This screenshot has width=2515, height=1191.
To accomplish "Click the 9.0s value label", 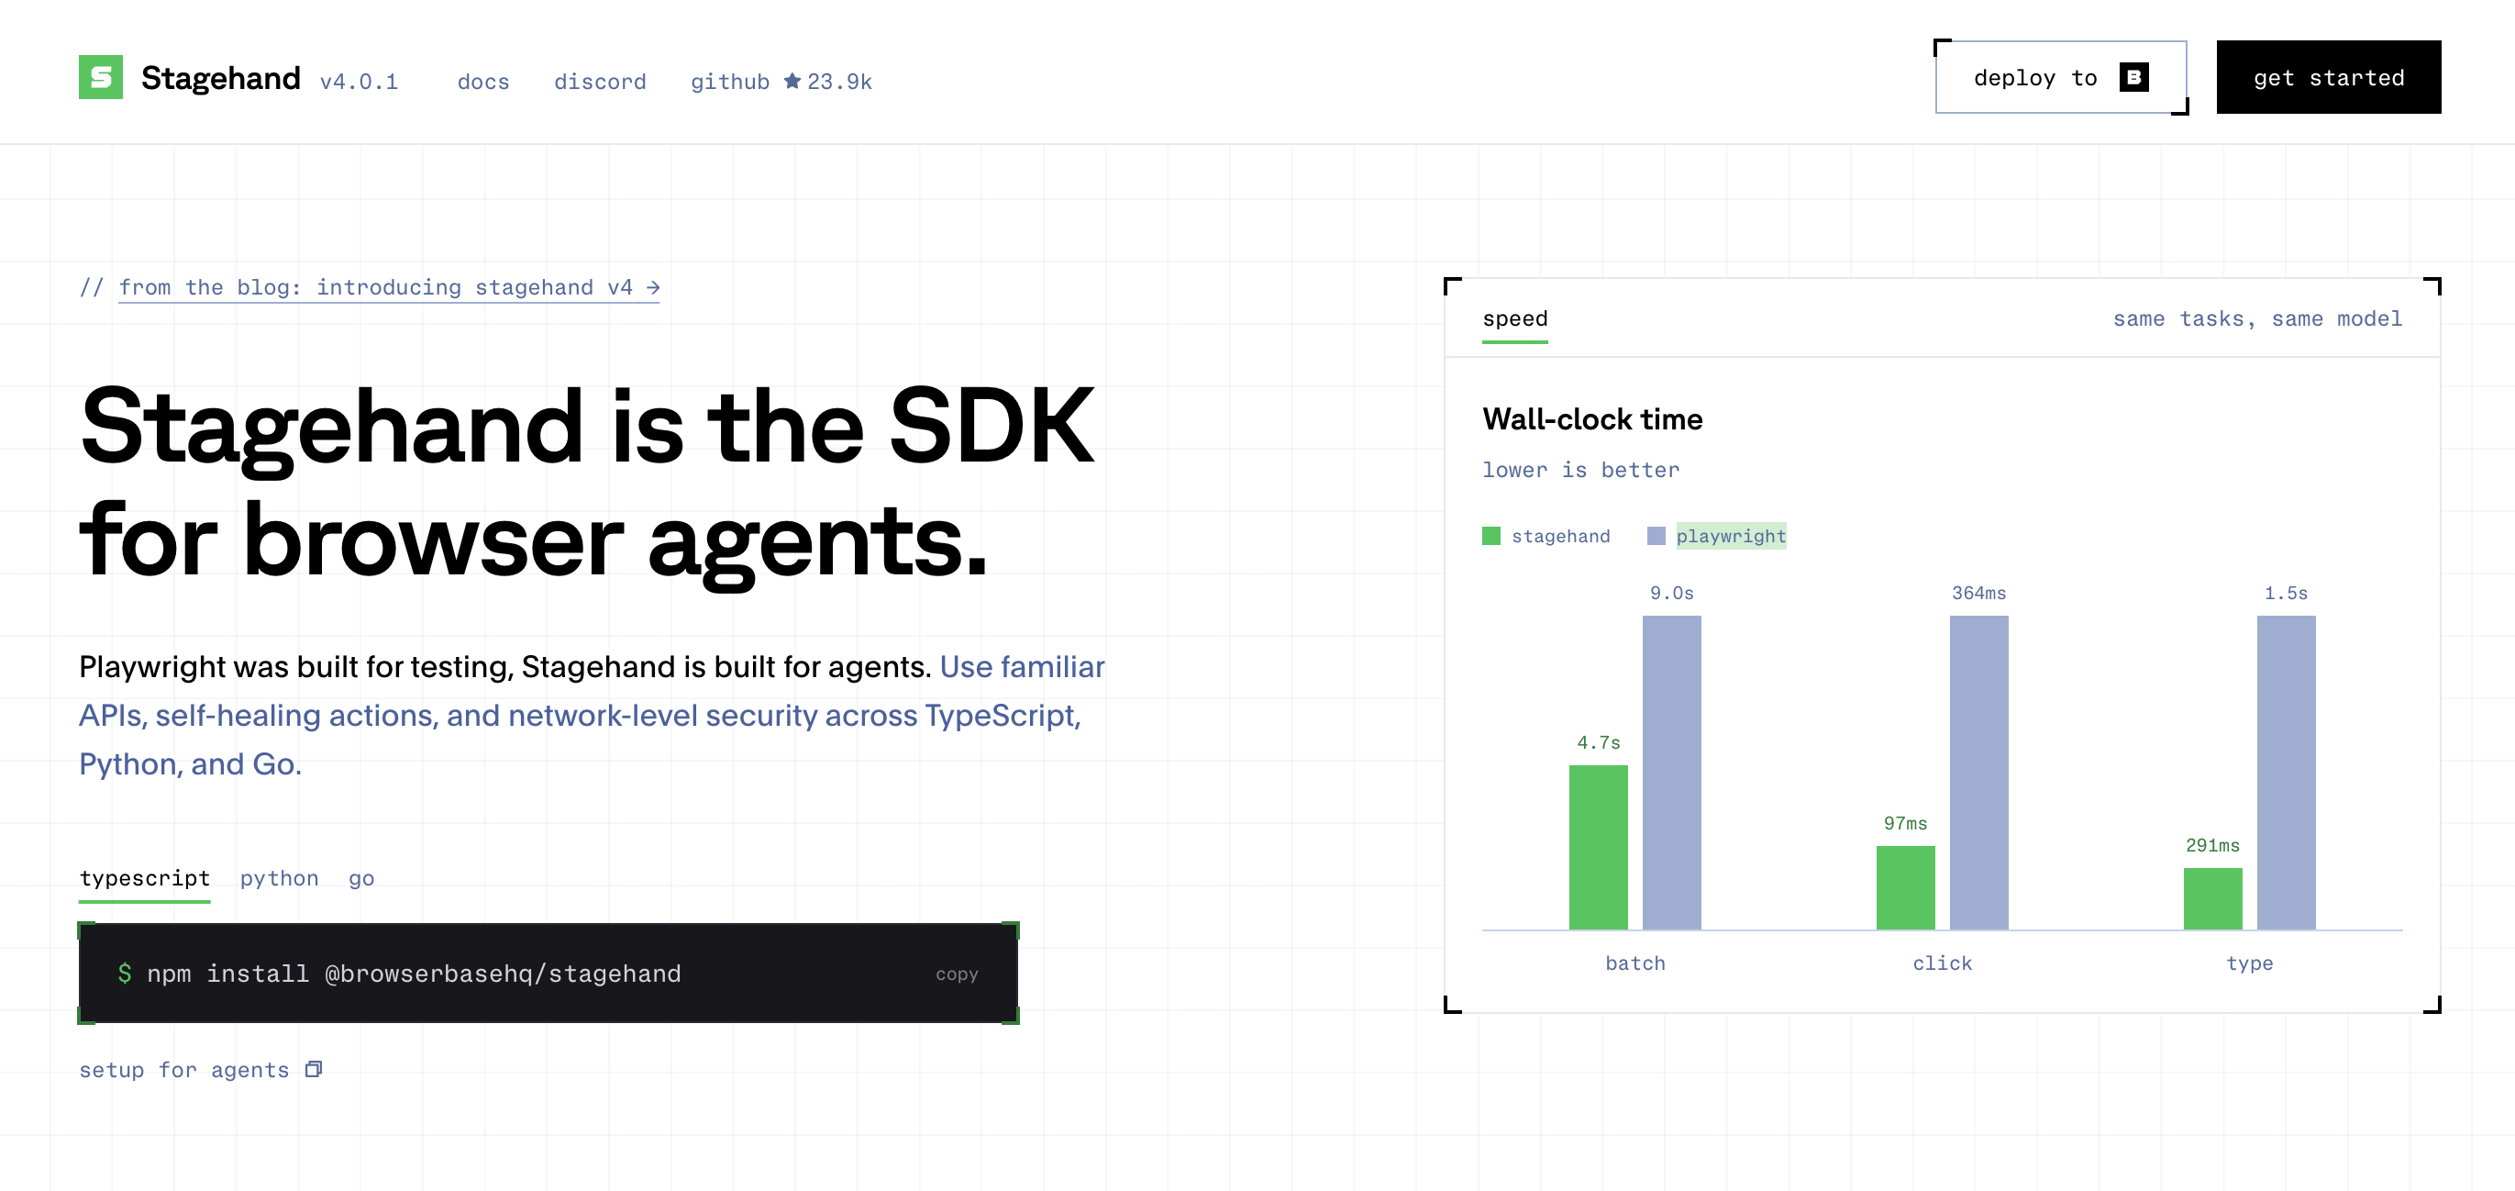I will [x=1671, y=593].
